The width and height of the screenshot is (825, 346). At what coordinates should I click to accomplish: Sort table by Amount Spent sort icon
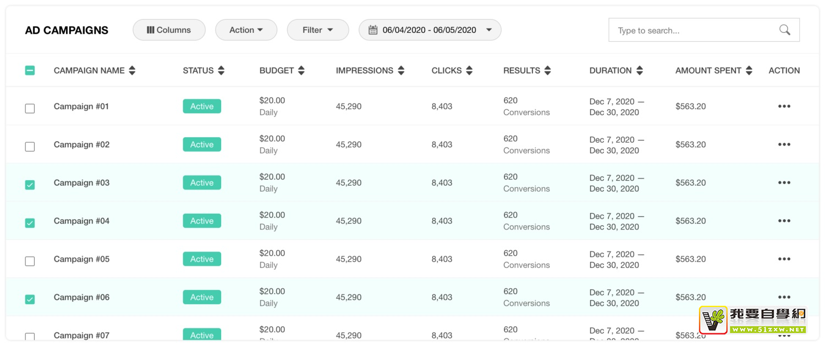749,70
